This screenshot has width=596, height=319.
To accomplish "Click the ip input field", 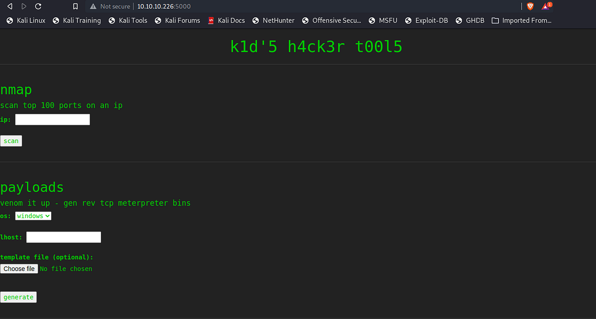I will (x=52, y=119).
